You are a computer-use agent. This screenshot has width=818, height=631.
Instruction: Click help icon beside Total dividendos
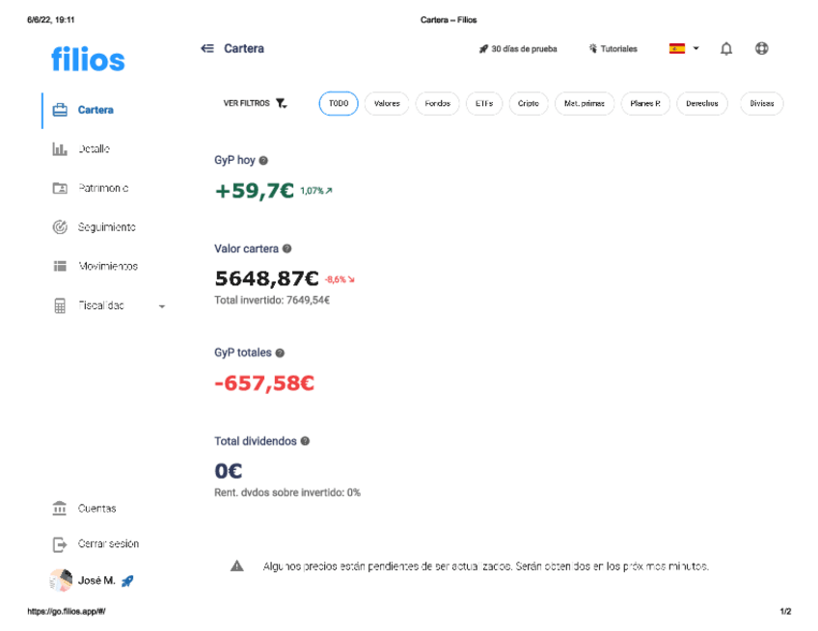coord(305,441)
